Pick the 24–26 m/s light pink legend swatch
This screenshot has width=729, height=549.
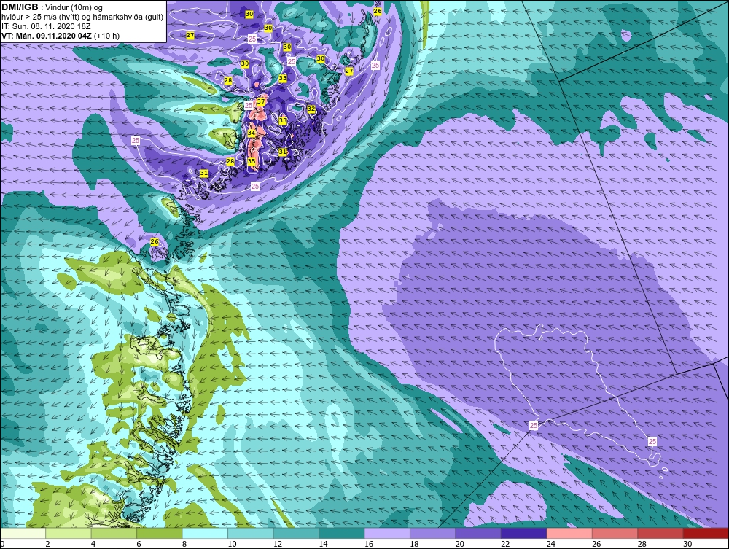(569, 533)
